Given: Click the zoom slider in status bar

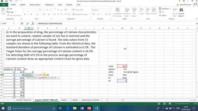Looking at the screenshot, I should click(x=182, y=104).
